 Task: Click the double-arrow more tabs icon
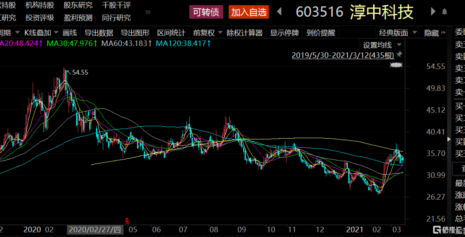point(148,12)
